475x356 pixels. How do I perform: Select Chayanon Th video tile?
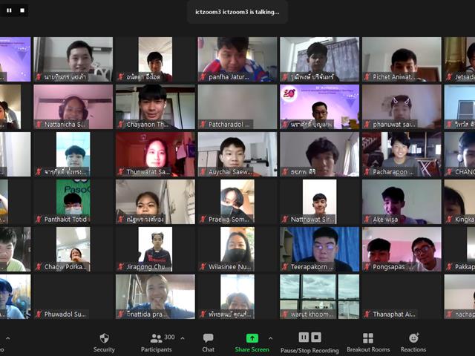pos(155,107)
